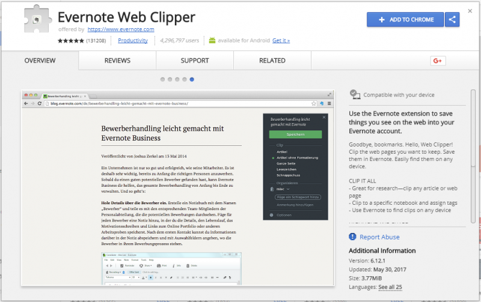Open the See all 25 languages link
The image size is (481, 302).
(390, 288)
